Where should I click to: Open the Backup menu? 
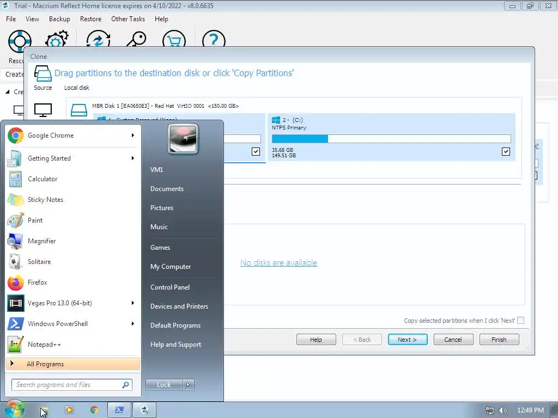pos(59,19)
